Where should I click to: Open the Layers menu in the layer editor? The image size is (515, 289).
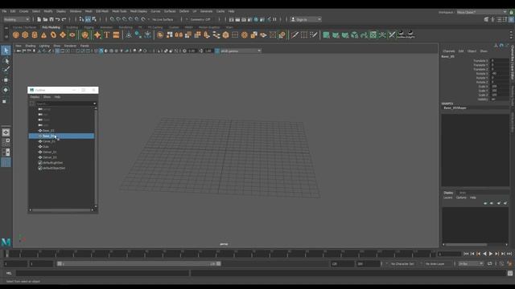pyautogui.click(x=448, y=197)
